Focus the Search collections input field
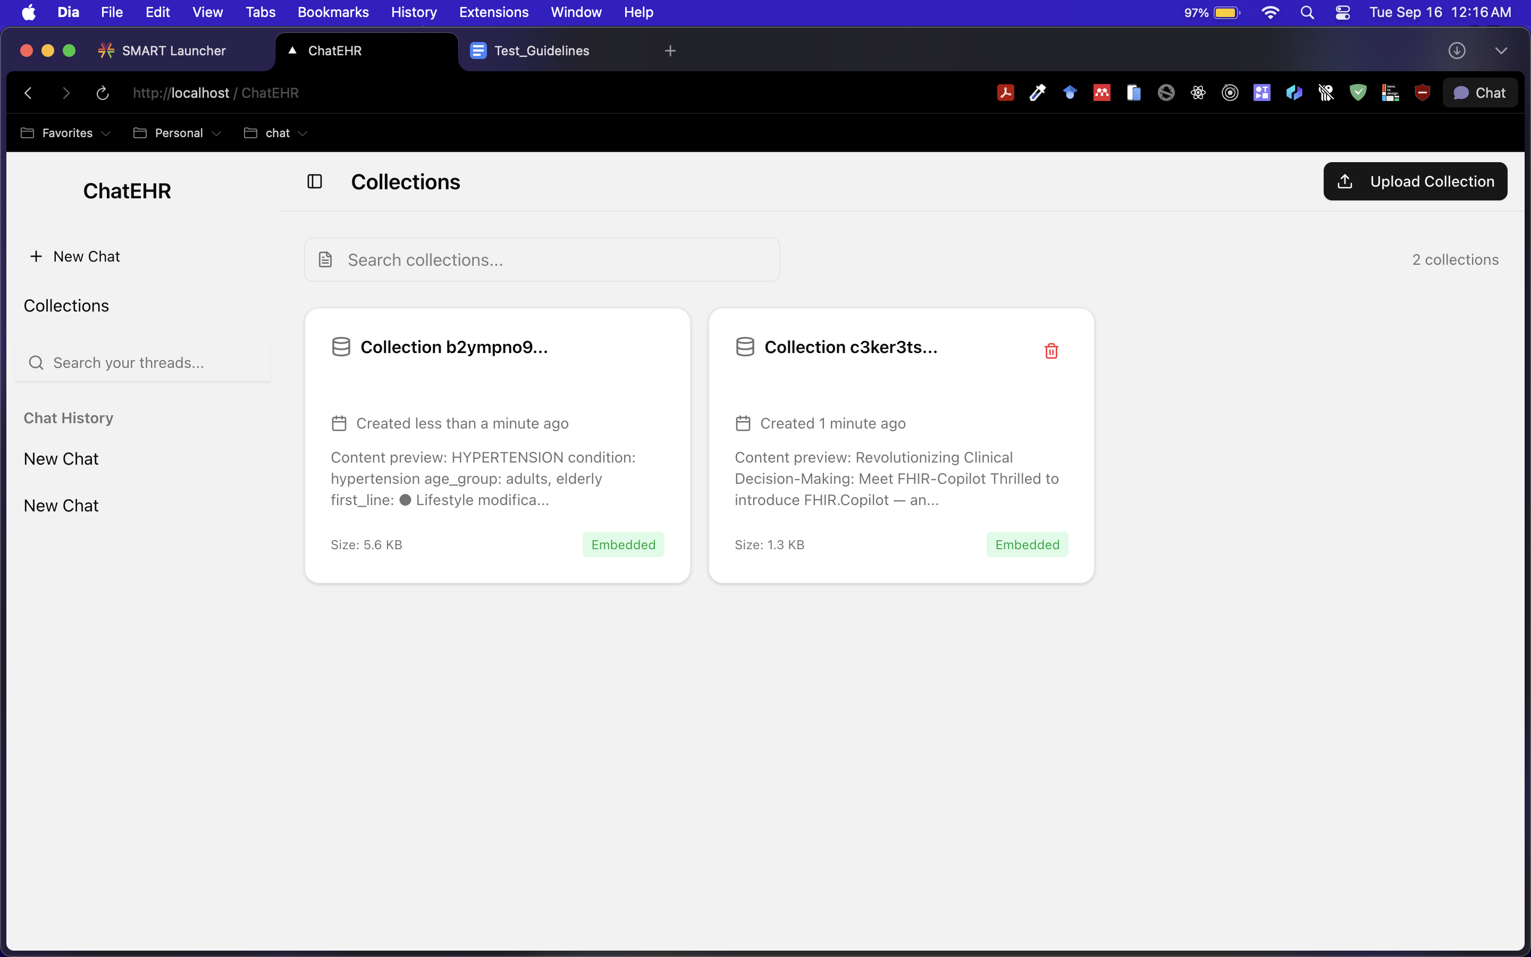 550,259
